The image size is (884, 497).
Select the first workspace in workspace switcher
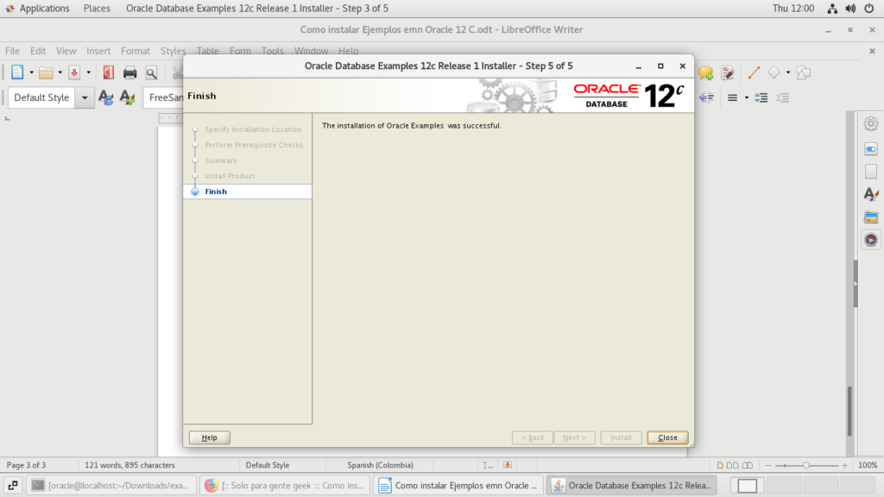click(x=747, y=485)
